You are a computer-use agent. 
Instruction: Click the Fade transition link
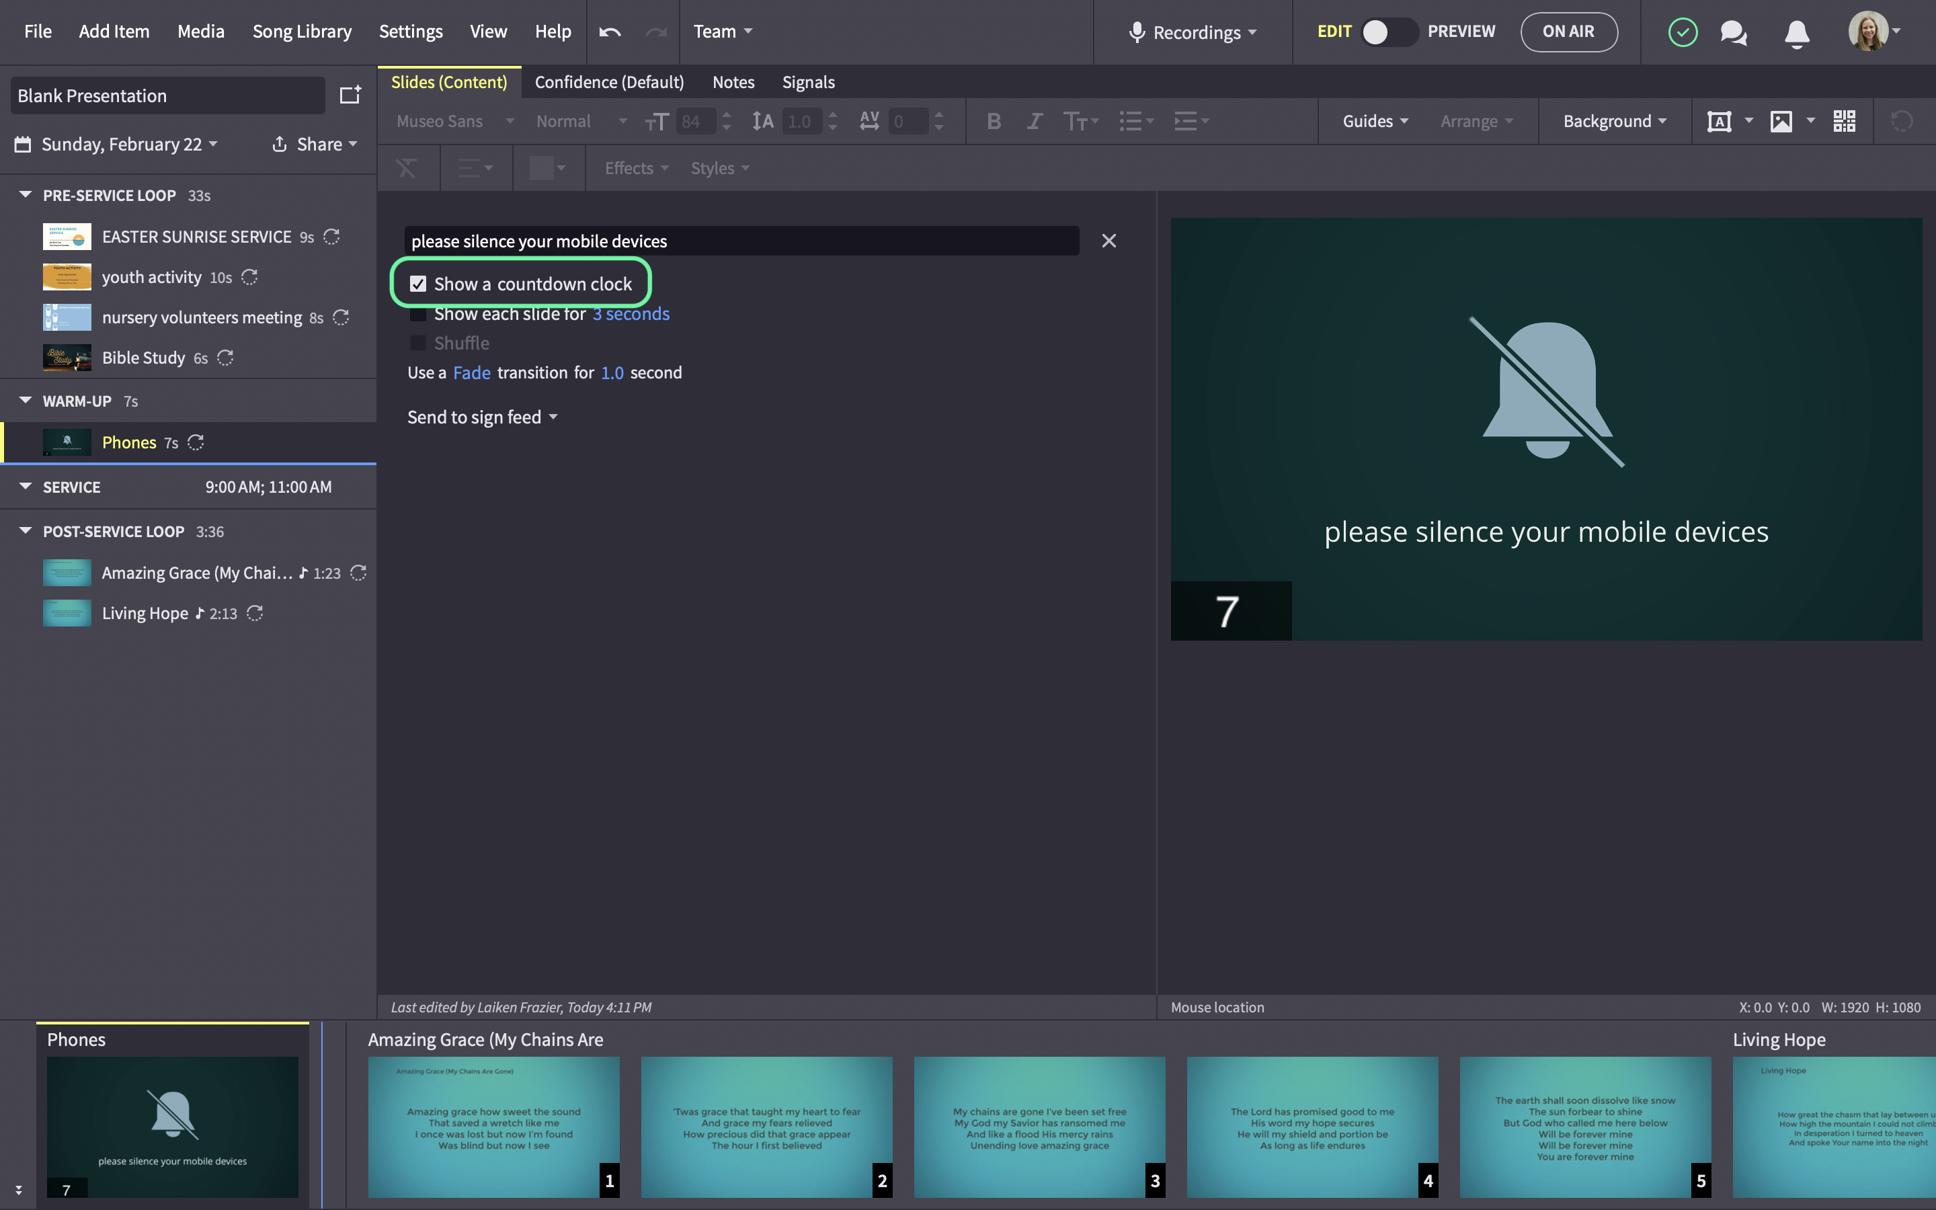click(472, 373)
